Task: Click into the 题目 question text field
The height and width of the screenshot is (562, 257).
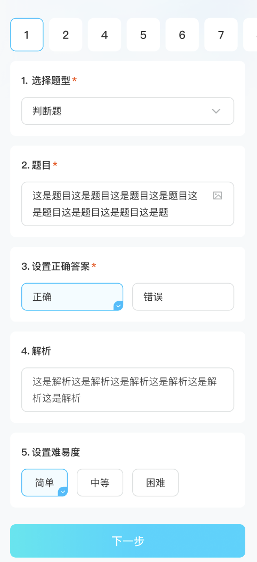Action: 127,204
